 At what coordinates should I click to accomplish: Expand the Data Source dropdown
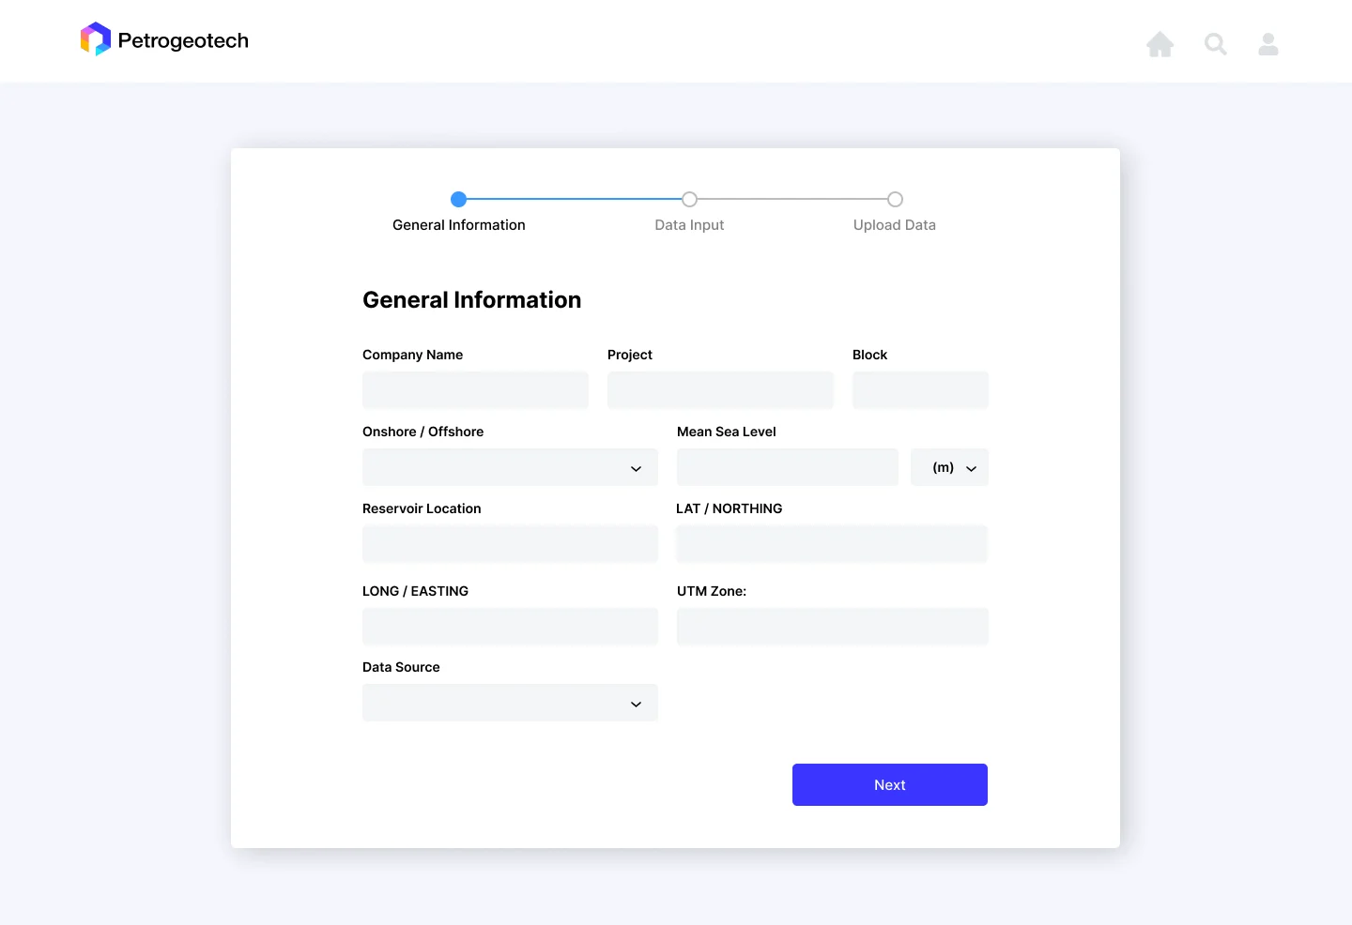(510, 703)
